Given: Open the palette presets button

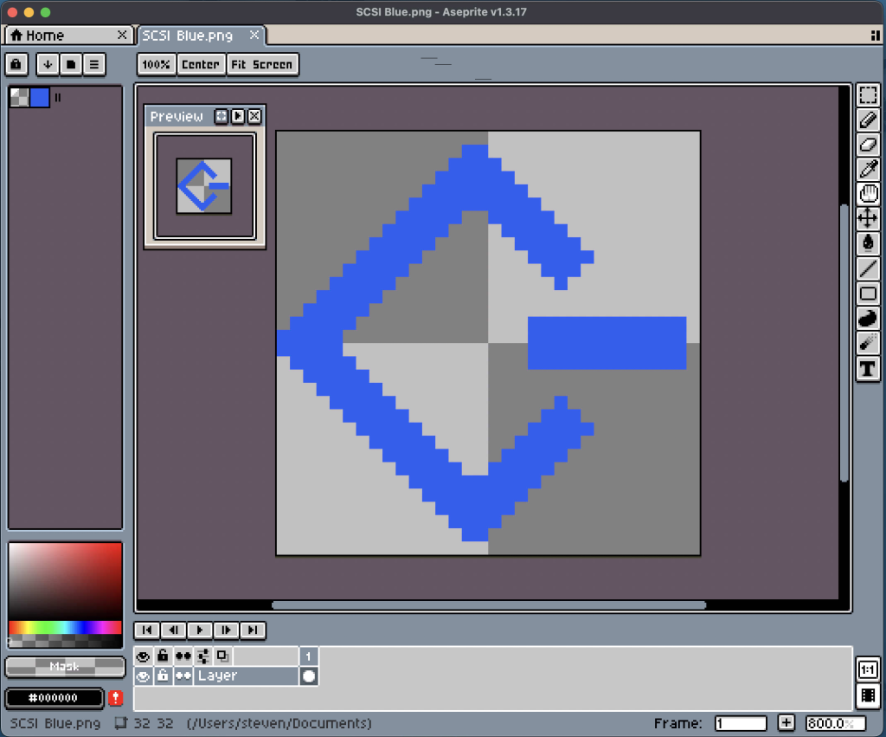Looking at the screenshot, I should point(71,64).
